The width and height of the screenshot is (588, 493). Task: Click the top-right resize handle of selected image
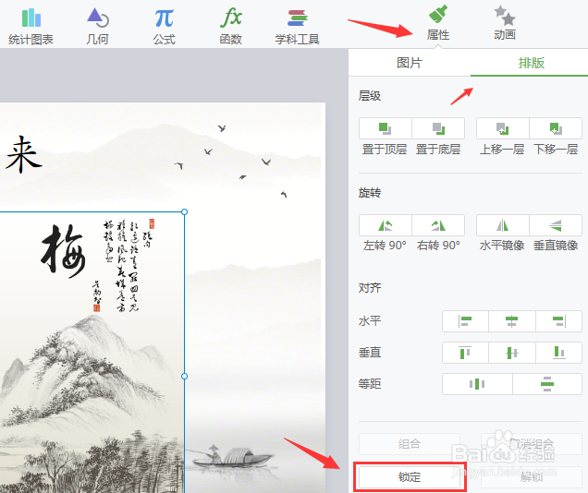point(185,211)
